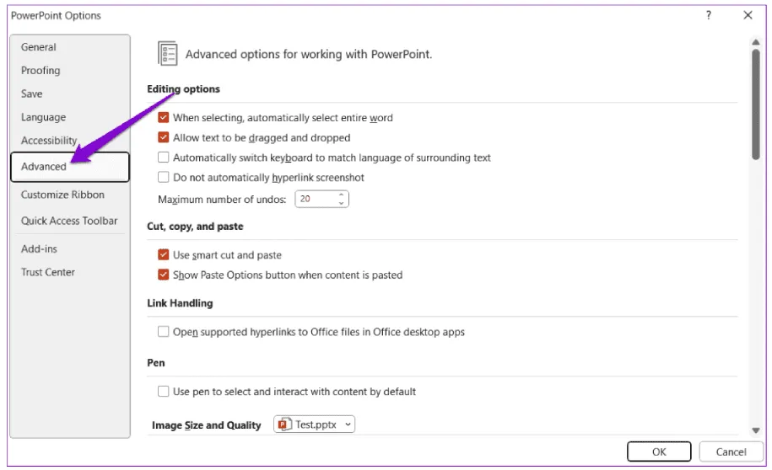The width and height of the screenshot is (772, 470).
Task: Enable automatically switch keyboard language option
Action: tap(164, 158)
